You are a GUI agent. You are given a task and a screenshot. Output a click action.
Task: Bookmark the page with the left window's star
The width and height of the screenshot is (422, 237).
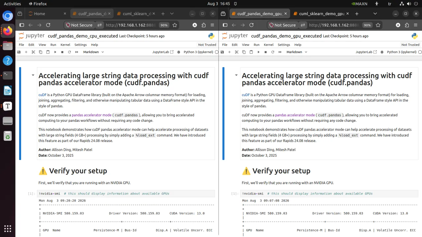click(x=175, y=25)
